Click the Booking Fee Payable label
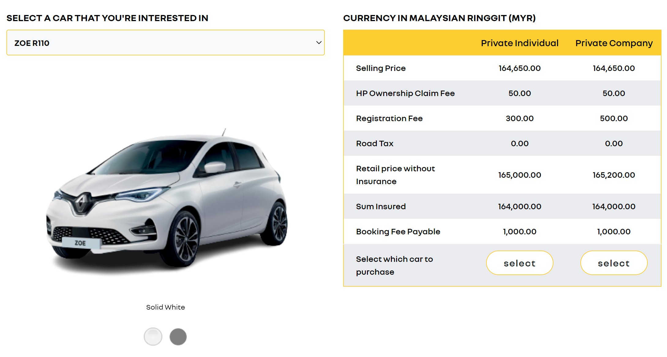The height and width of the screenshot is (357, 667). (398, 232)
